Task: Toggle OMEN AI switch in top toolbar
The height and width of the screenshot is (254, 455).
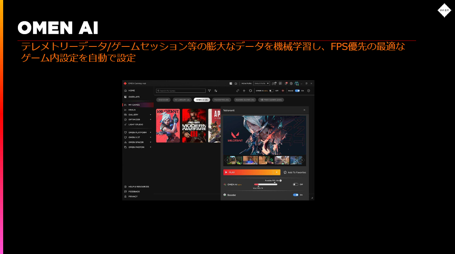Action: pos(271,91)
